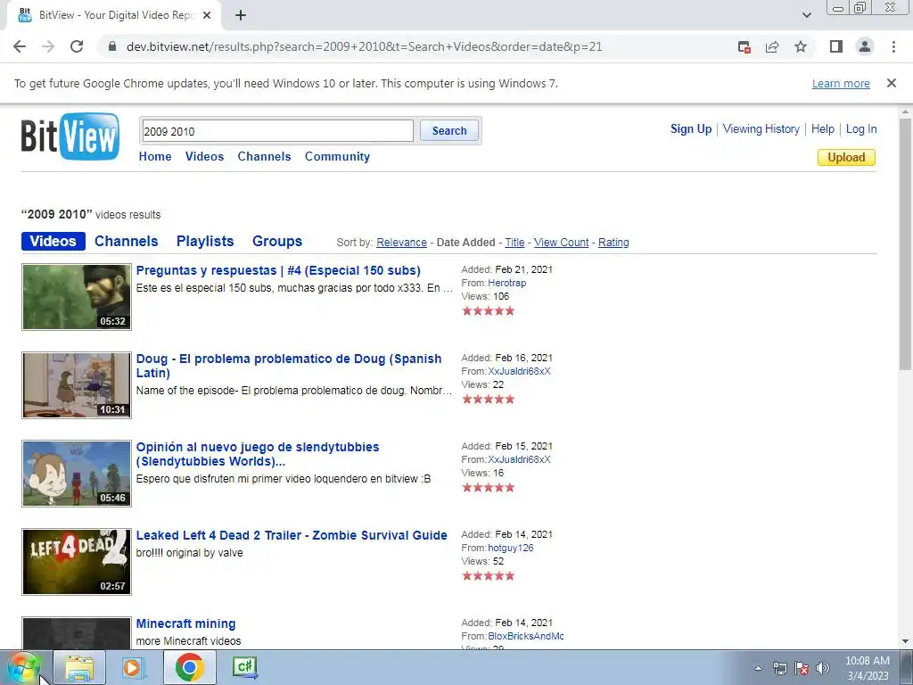Select the Videos results tab
The height and width of the screenshot is (685, 913).
53,241
